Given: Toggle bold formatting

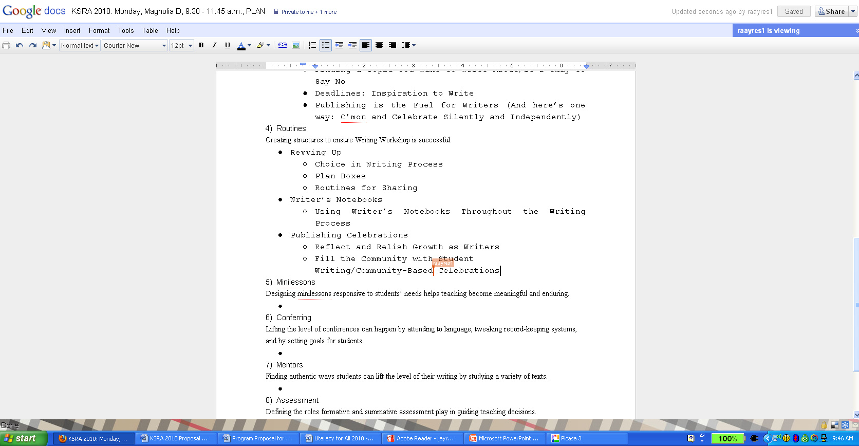Looking at the screenshot, I should [201, 45].
